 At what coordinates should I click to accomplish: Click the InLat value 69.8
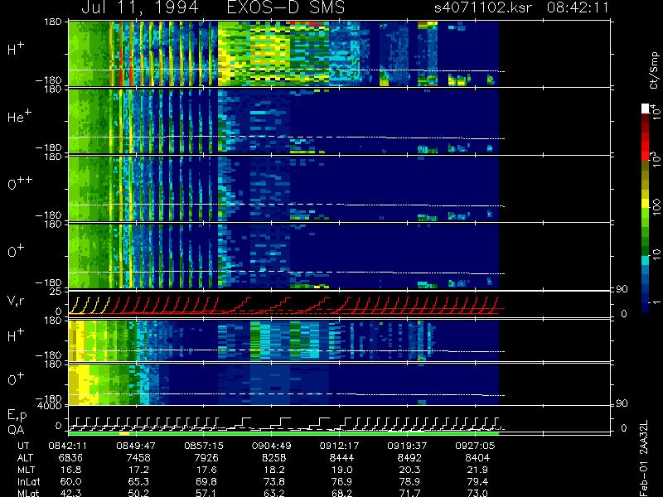click(x=206, y=481)
